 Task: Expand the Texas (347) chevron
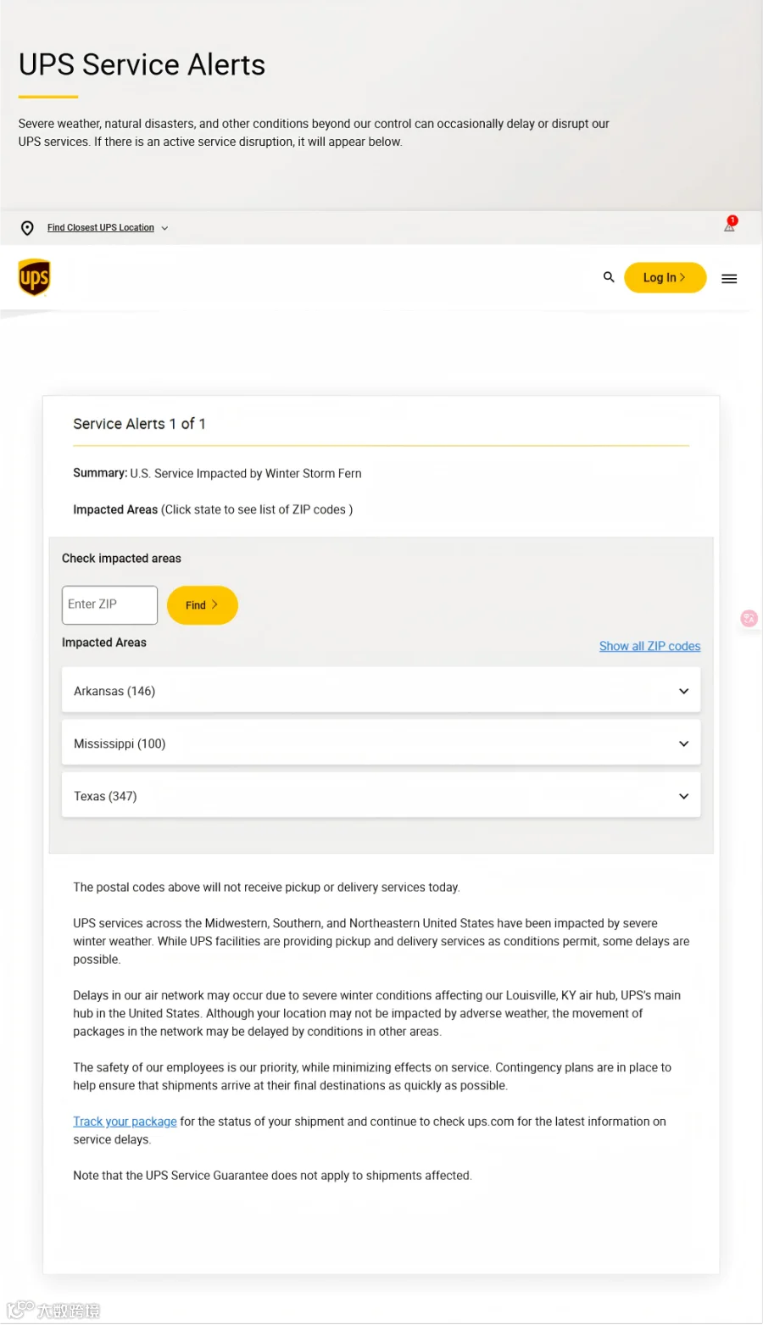click(x=684, y=796)
